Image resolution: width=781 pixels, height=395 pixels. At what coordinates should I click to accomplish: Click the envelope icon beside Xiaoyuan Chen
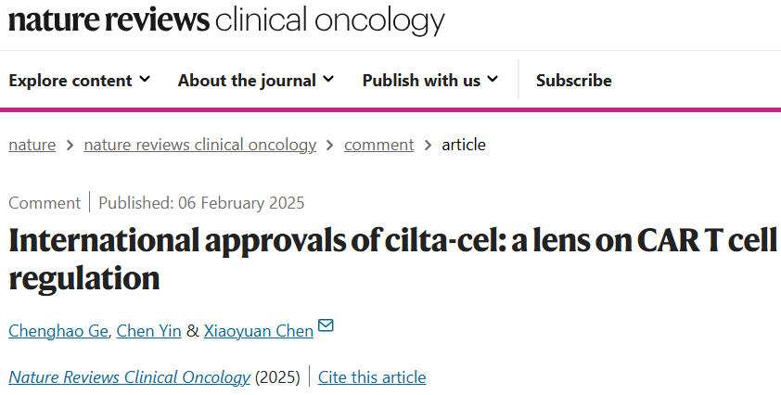click(x=326, y=325)
